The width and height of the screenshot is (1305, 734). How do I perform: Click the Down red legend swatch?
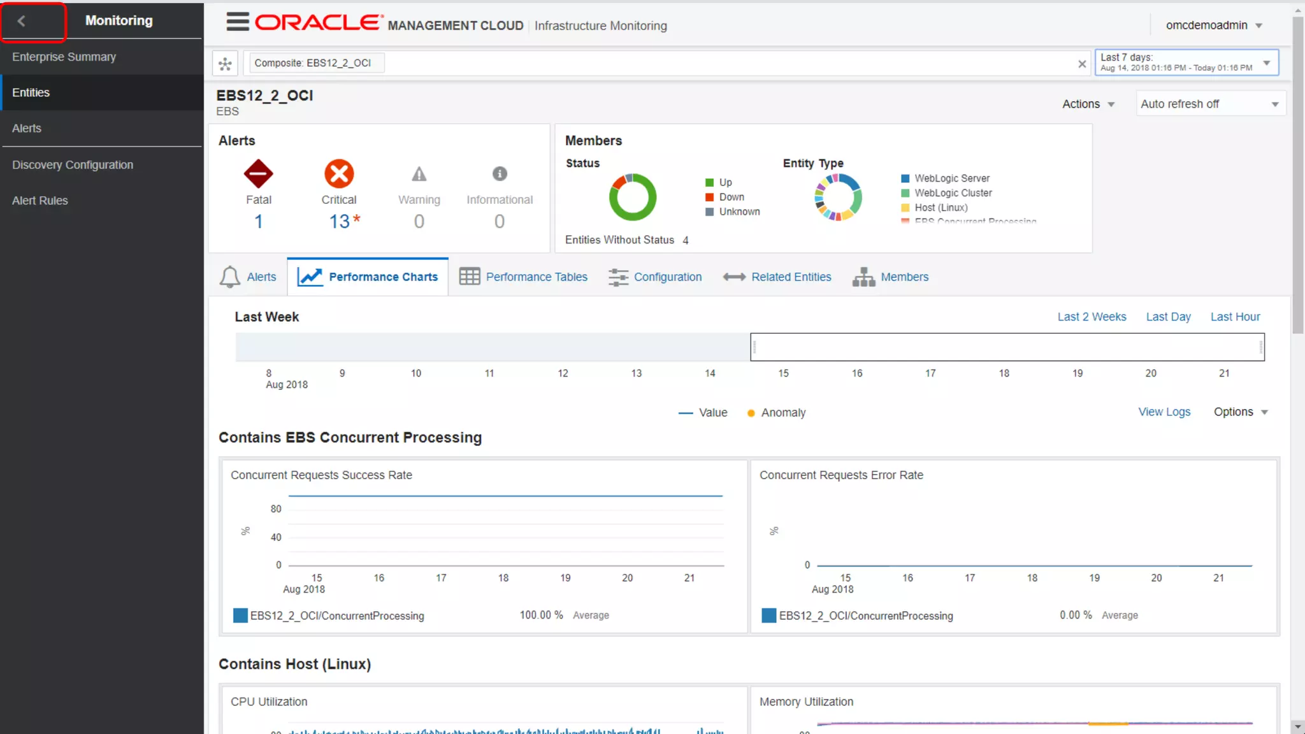tap(709, 197)
